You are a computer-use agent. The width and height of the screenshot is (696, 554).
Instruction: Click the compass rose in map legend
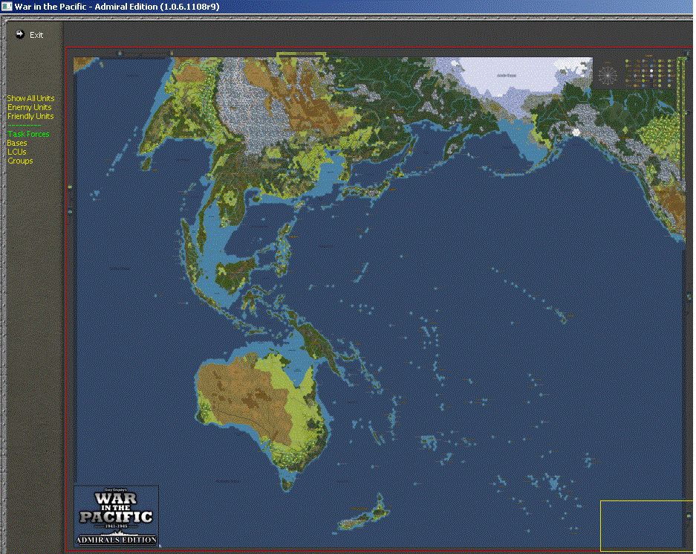pyautogui.click(x=607, y=75)
